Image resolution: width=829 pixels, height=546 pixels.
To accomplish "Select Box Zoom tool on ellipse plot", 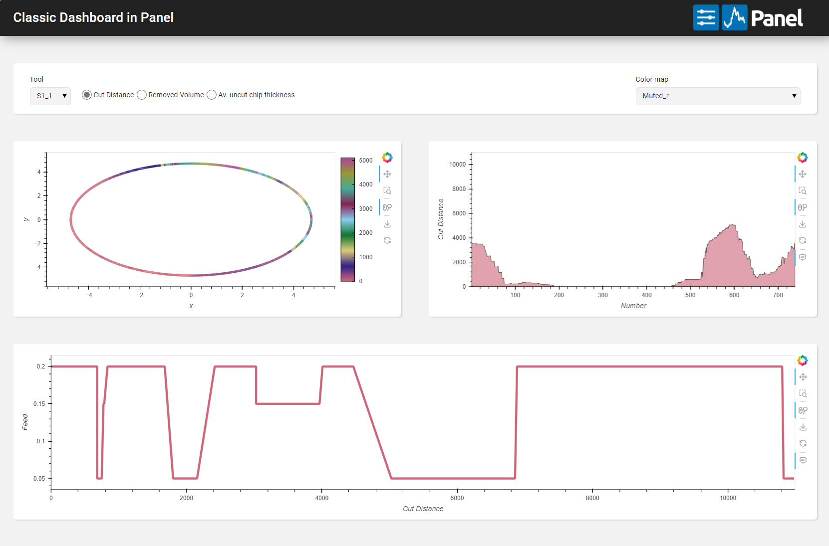I will pyautogui.click(x=387, y=191).
